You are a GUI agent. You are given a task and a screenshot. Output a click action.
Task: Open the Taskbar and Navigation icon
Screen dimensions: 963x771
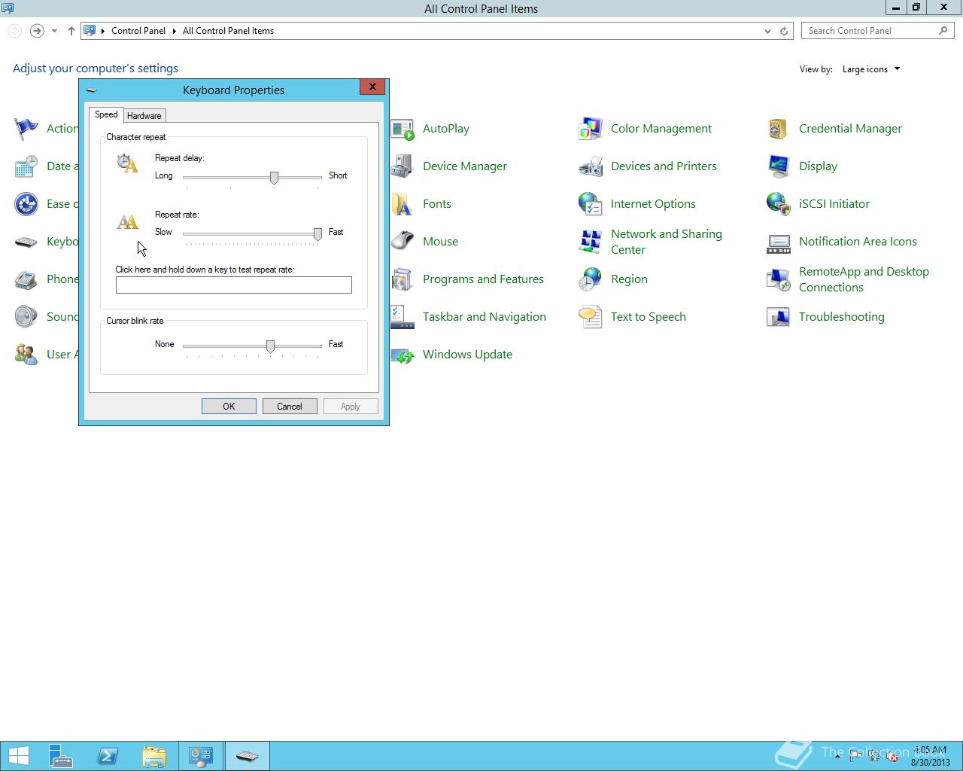point(403,317)
